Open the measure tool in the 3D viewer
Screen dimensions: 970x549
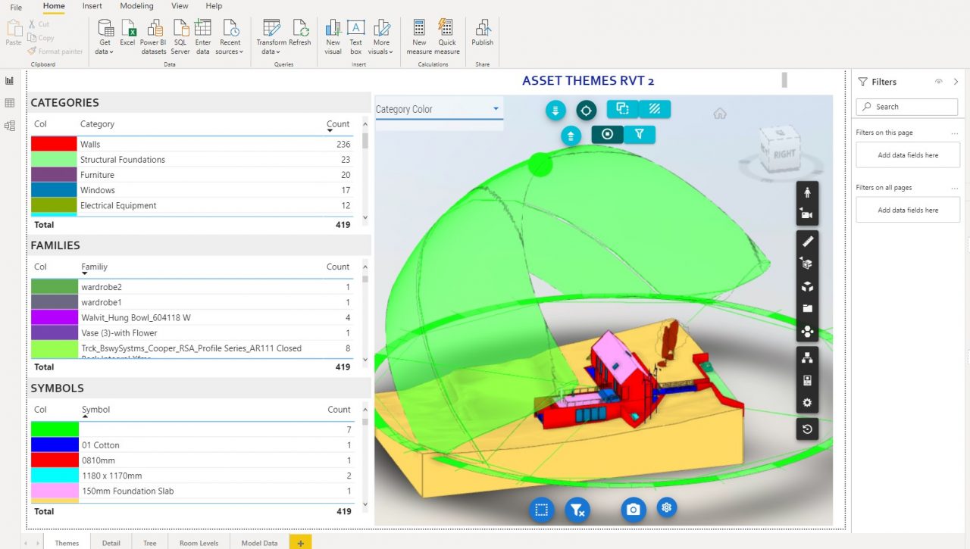(807, 241)
